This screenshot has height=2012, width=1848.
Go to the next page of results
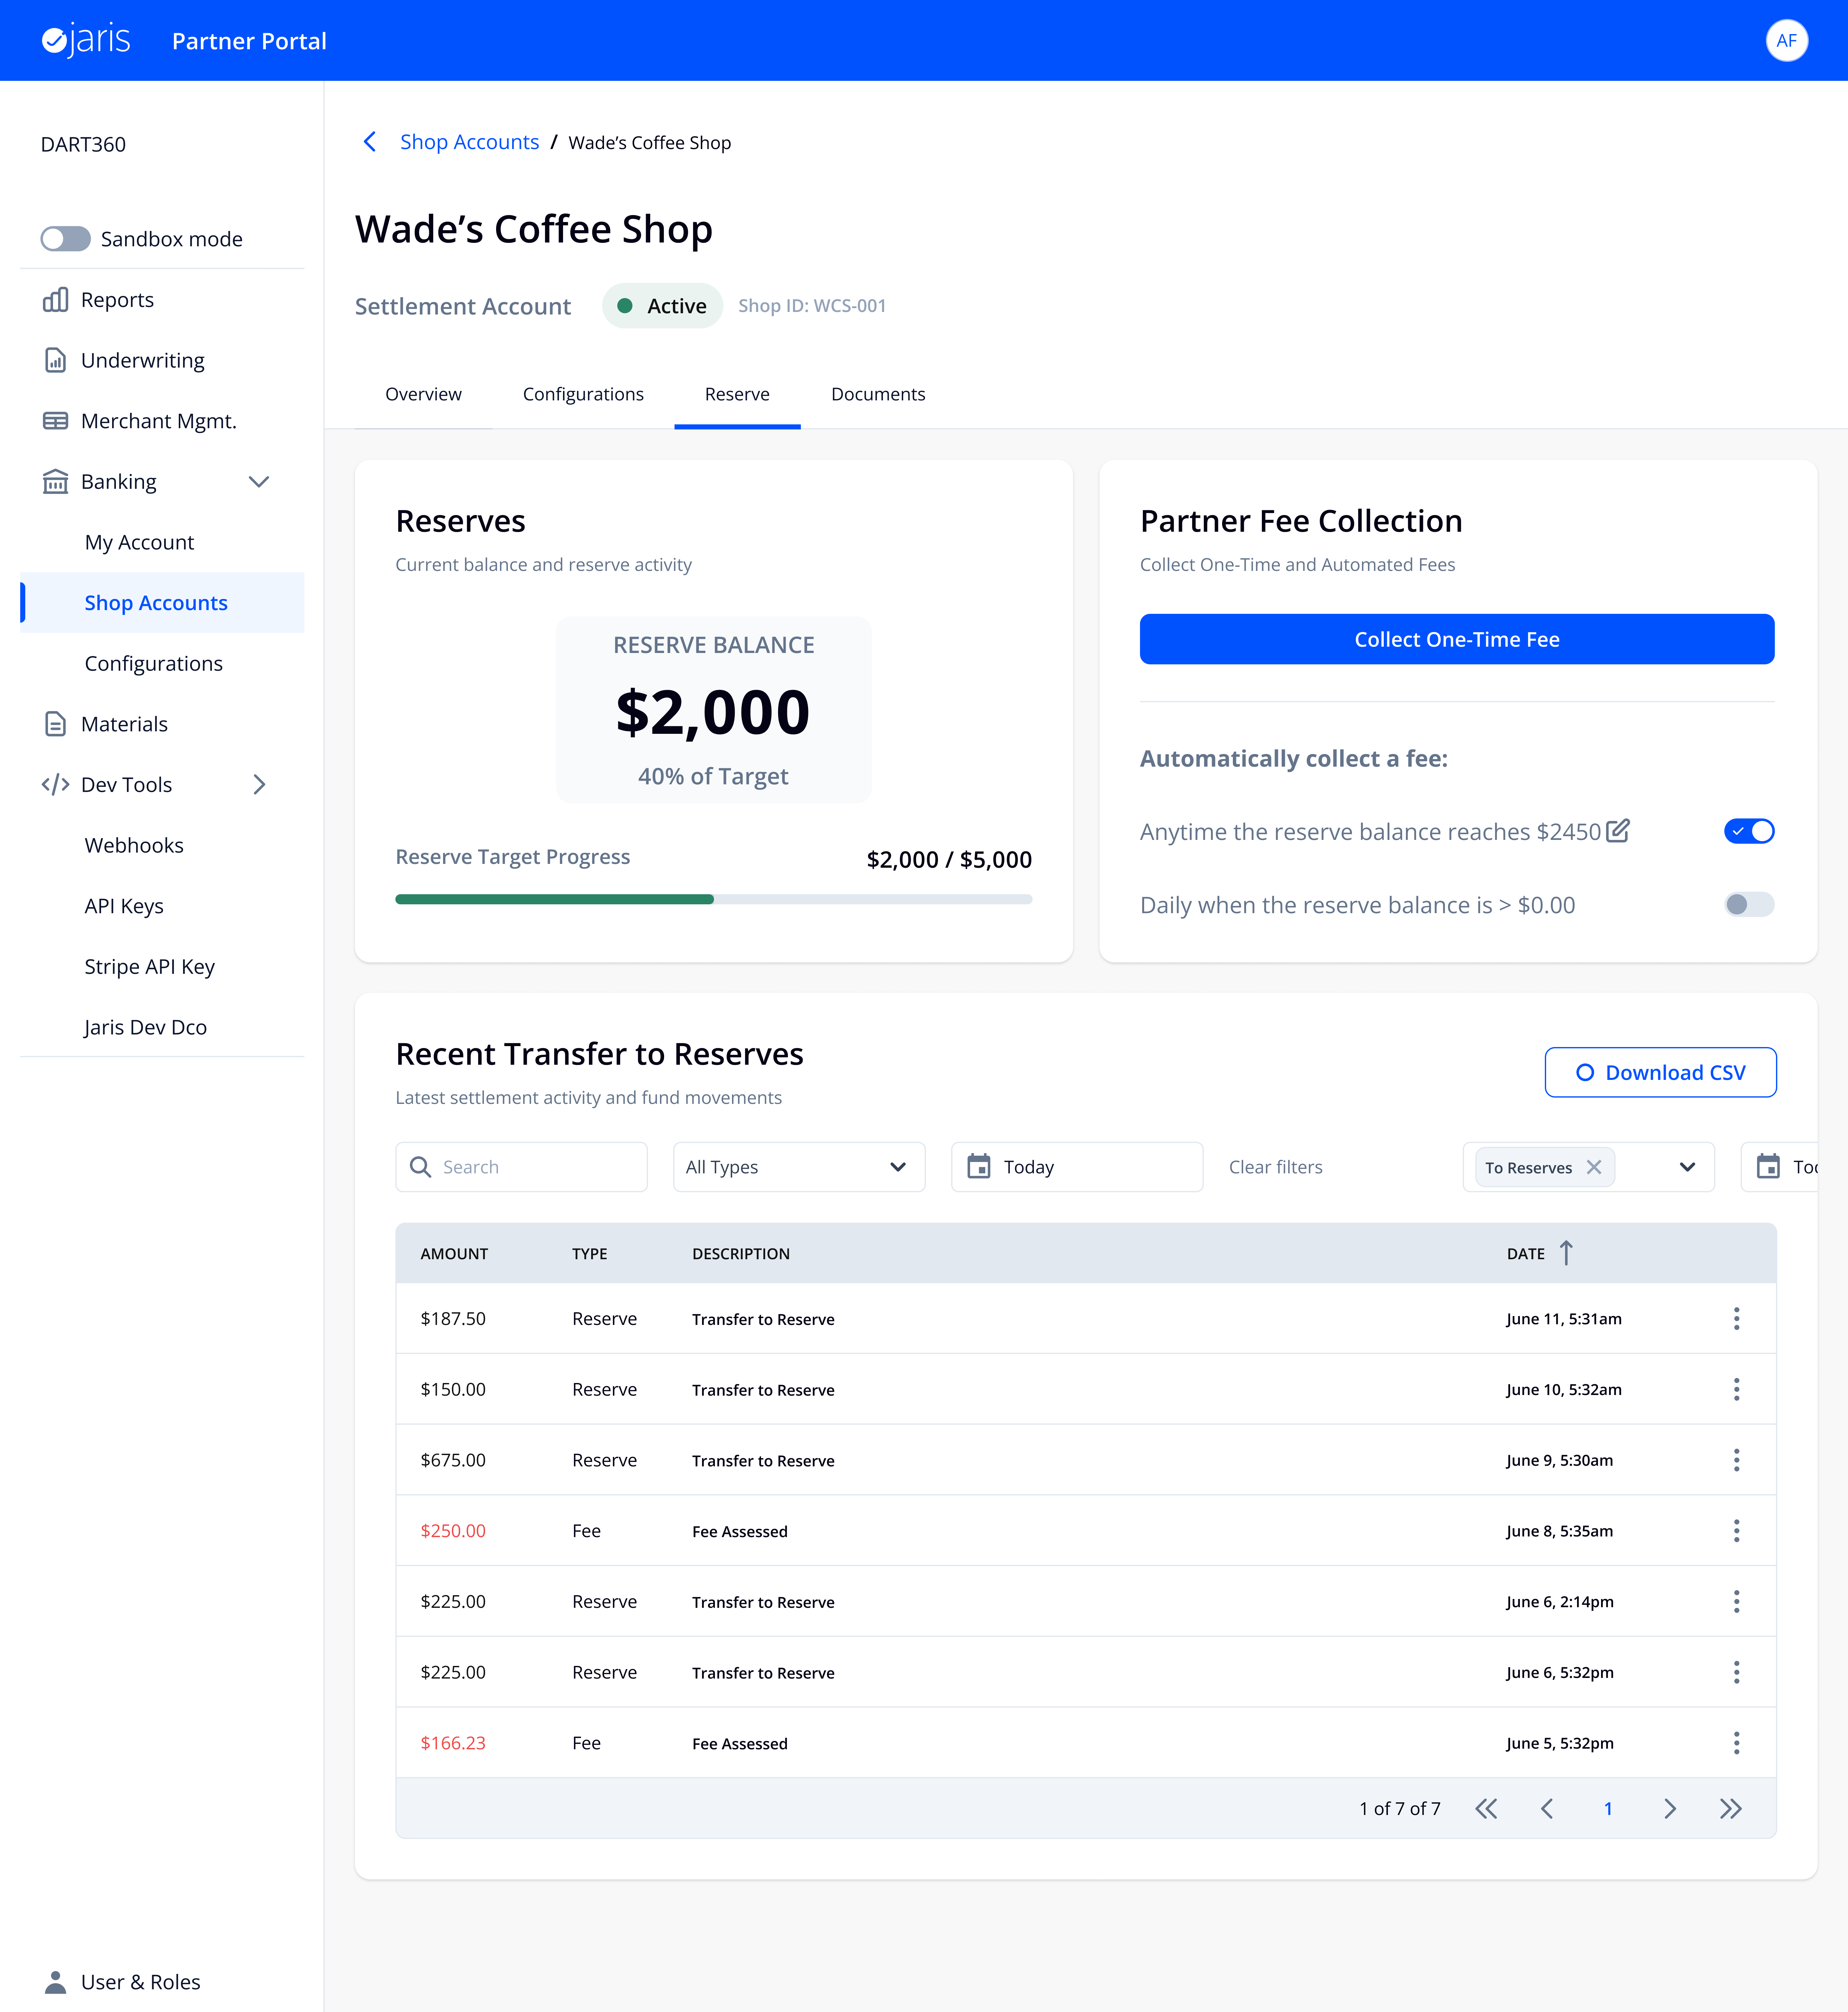click(x=1670, y=1809)
